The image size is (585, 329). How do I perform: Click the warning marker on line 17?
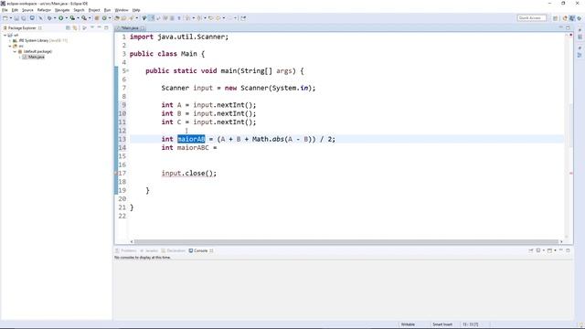click(116, 174)
